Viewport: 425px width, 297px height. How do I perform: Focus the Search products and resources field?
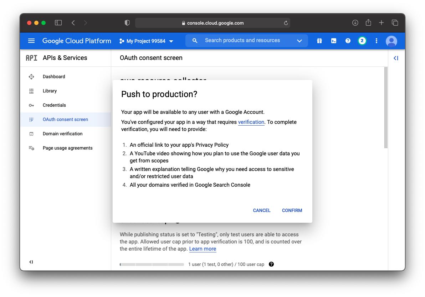point(242,40)
